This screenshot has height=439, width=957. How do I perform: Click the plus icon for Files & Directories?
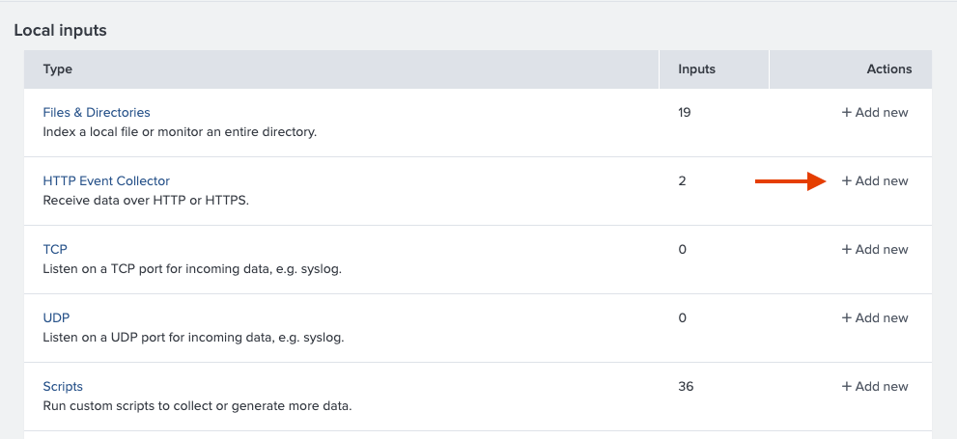(x=847, y=113)
